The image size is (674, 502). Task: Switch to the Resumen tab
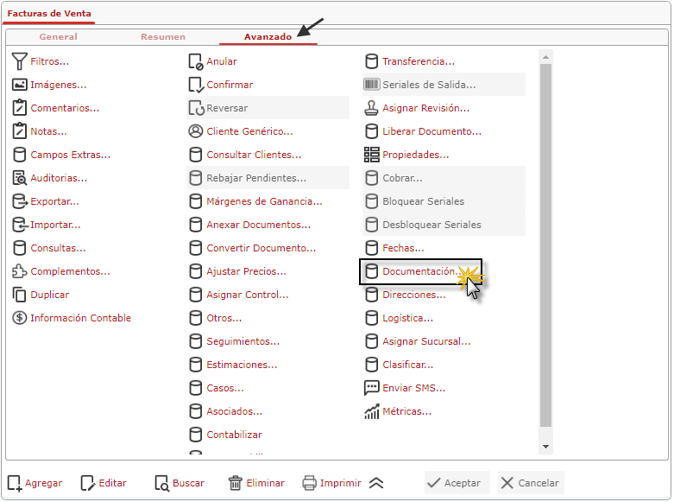pos(163,37)
